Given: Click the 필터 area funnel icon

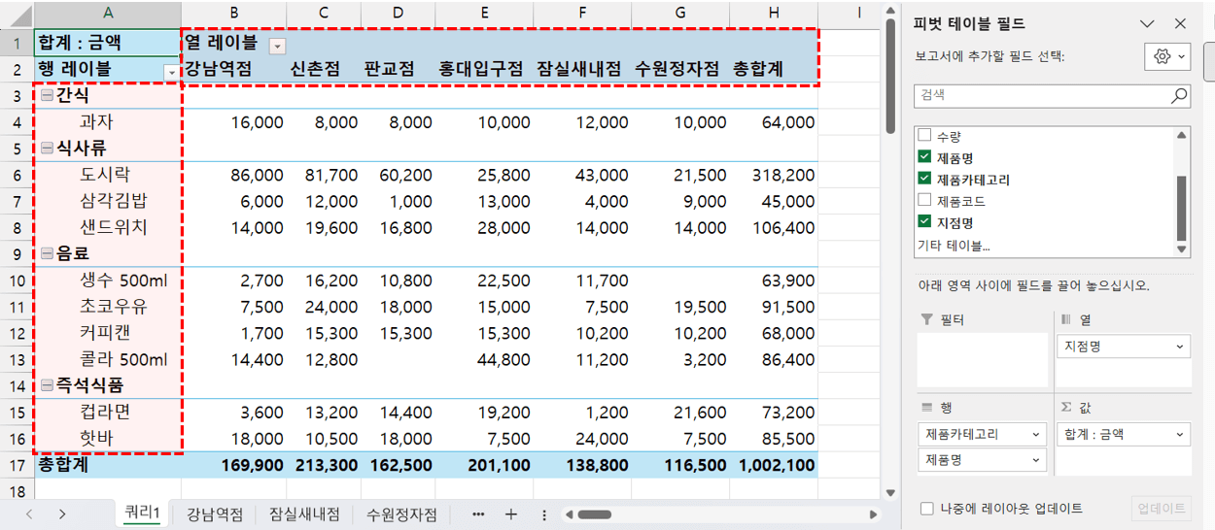Looking at the screenshot, I should coord(925,319).
